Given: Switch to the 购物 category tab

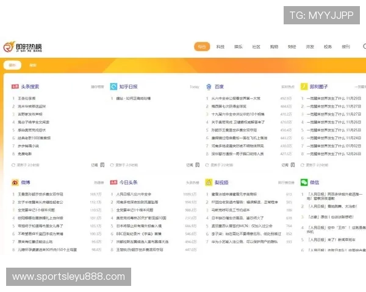Looking at the screenshot, I should [x=274, y=47].
